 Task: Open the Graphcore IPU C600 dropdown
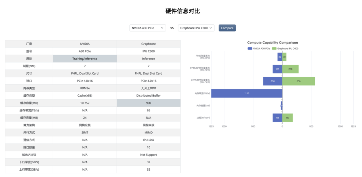[196, 28]
